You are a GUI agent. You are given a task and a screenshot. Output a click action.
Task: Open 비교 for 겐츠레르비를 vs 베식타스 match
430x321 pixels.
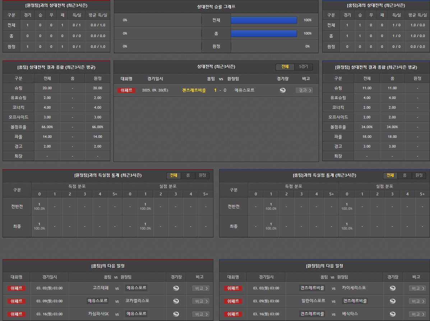(417, 314)
